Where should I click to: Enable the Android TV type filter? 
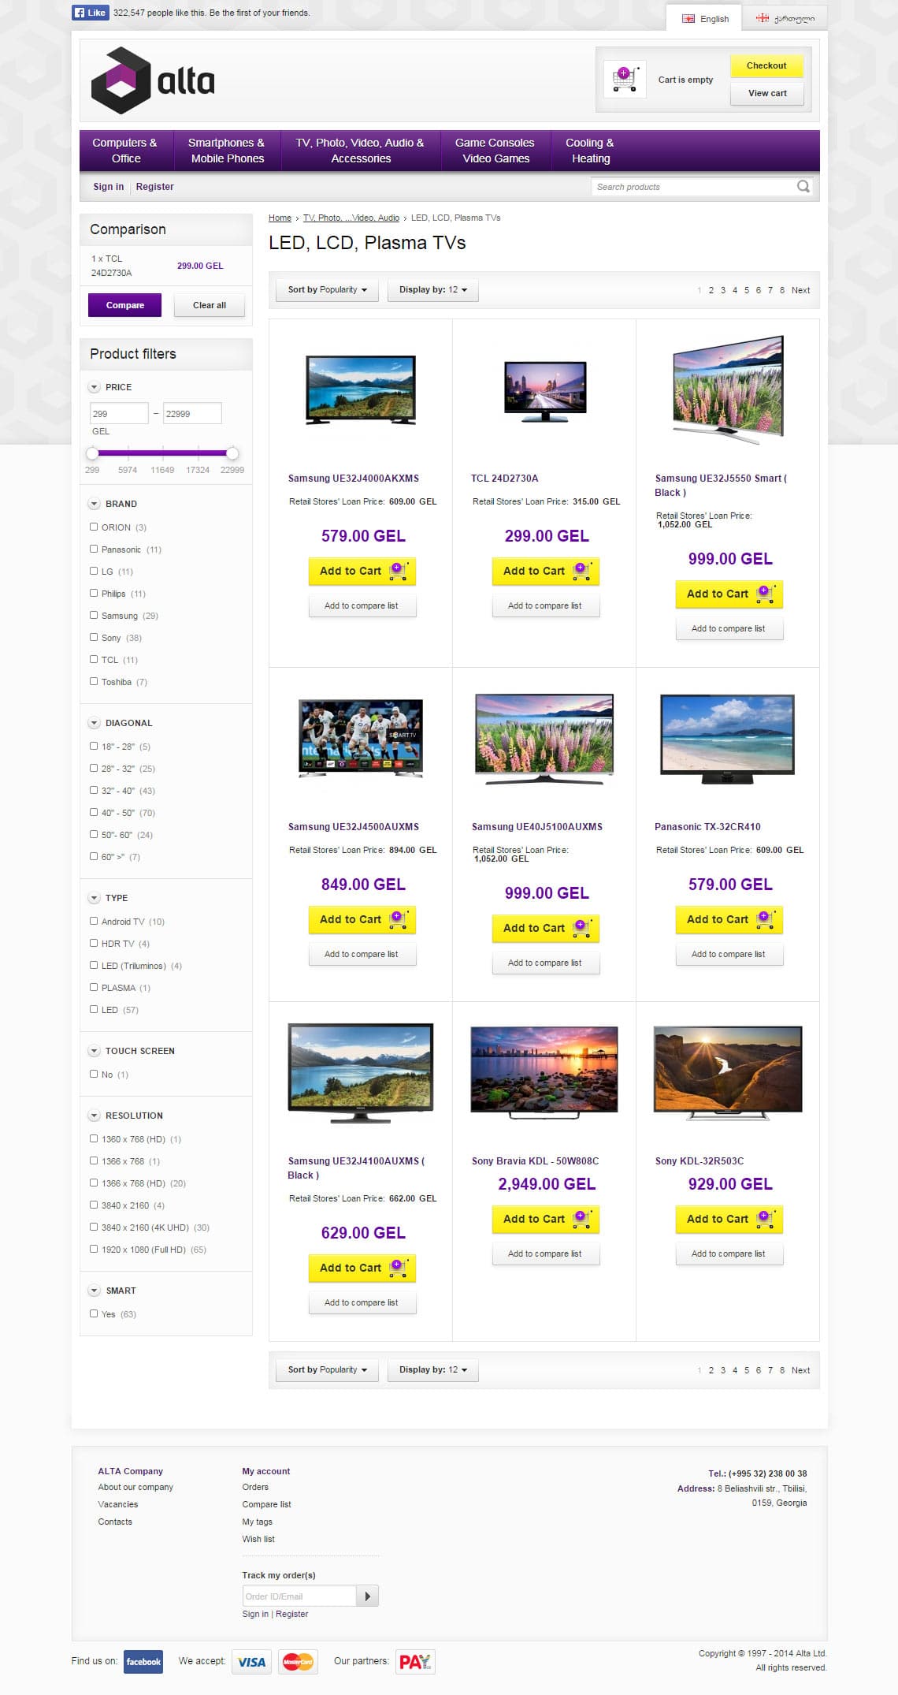[x=94, y=921]
